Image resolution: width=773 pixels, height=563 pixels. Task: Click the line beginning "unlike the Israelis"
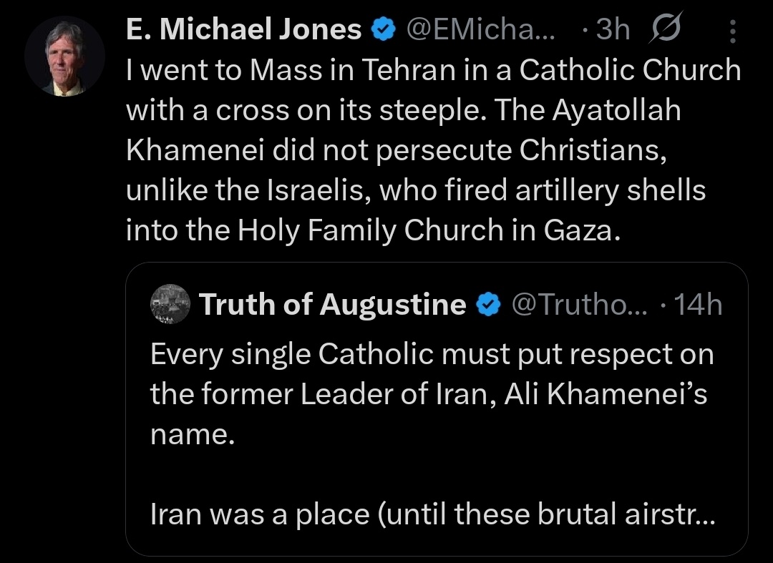click(x=415, y=190)
